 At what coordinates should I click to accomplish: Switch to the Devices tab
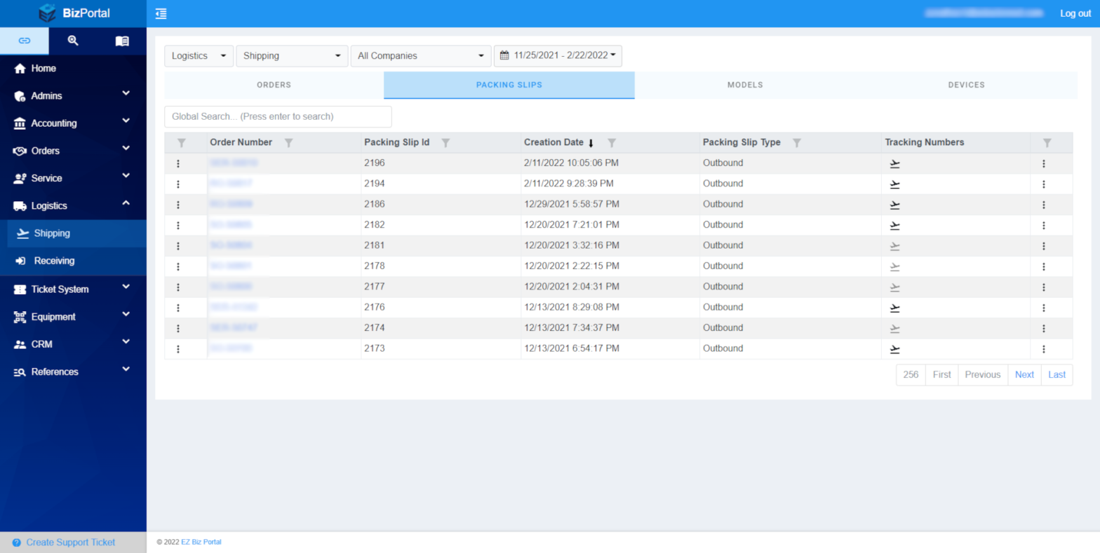click(967, 85)
